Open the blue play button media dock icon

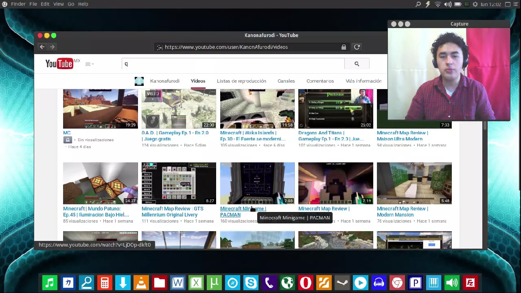click(360, 282)
